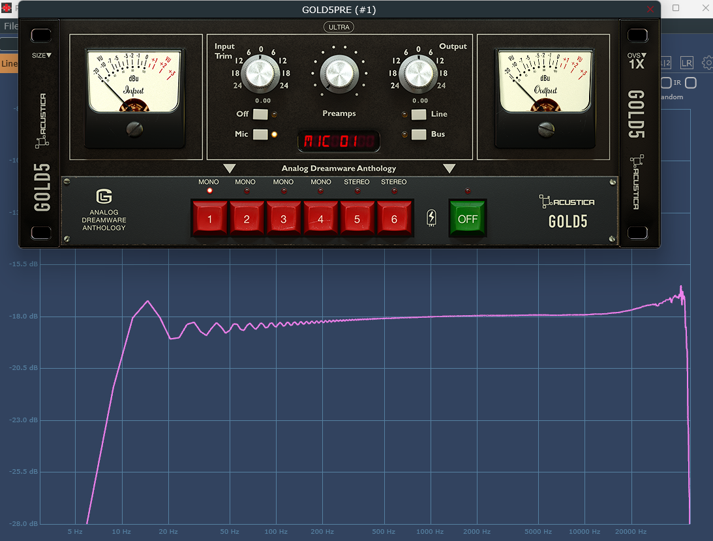Click the -18.0 dB axis label

coord(23,317)
